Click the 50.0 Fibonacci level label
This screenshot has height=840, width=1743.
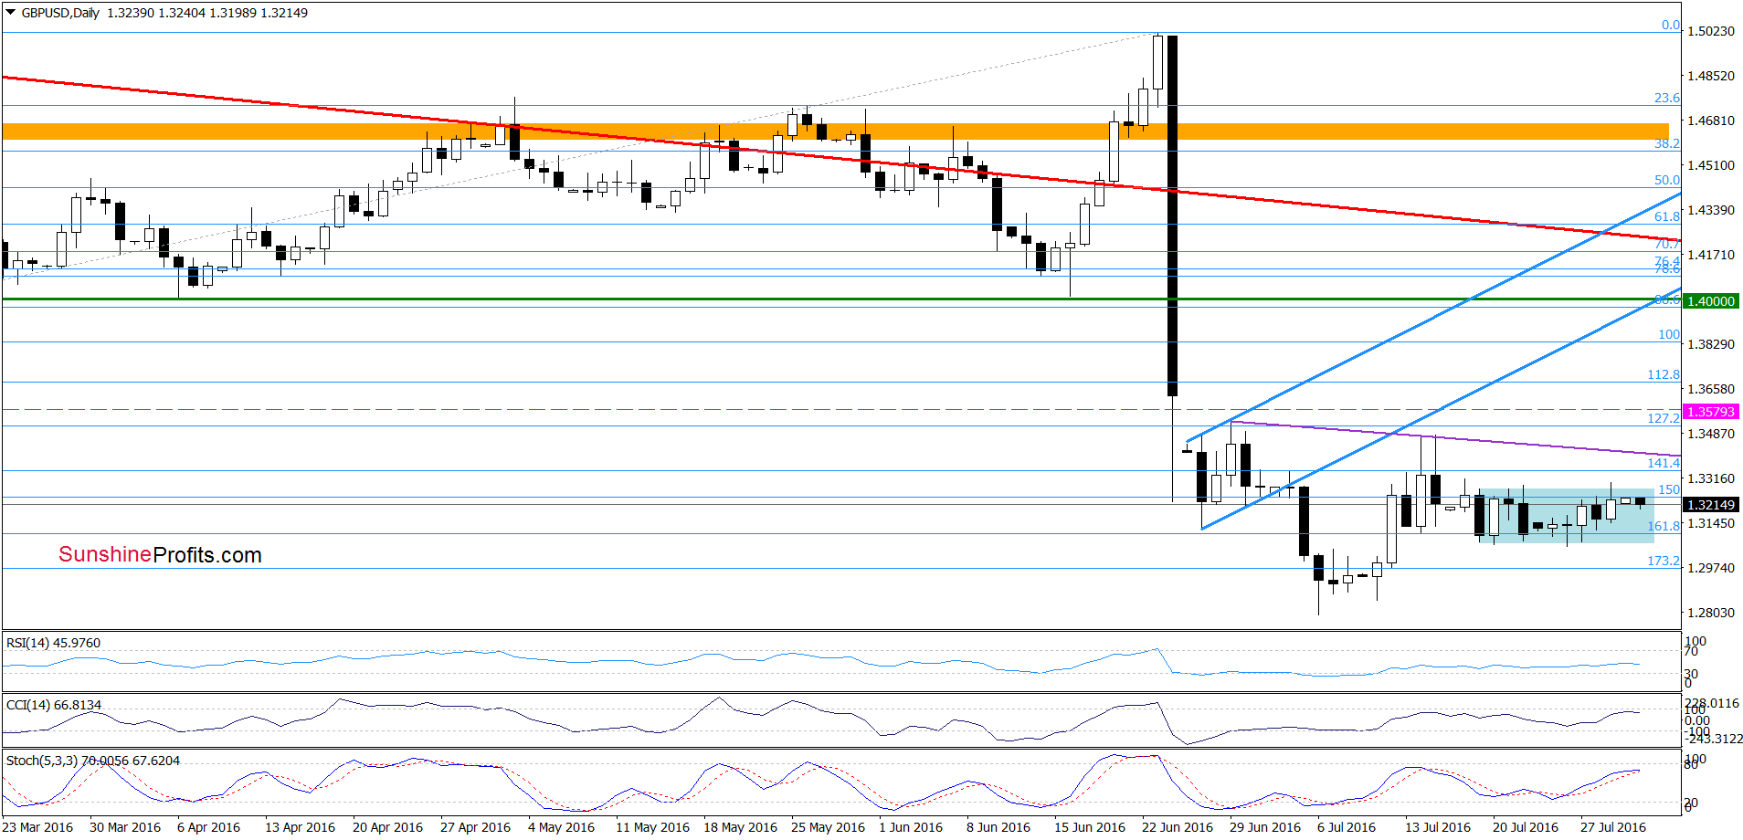tap(1667, 180)
